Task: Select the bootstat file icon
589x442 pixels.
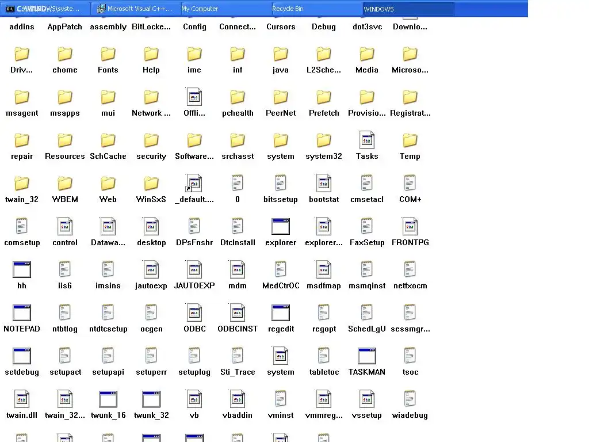Action: click(324, 184)
